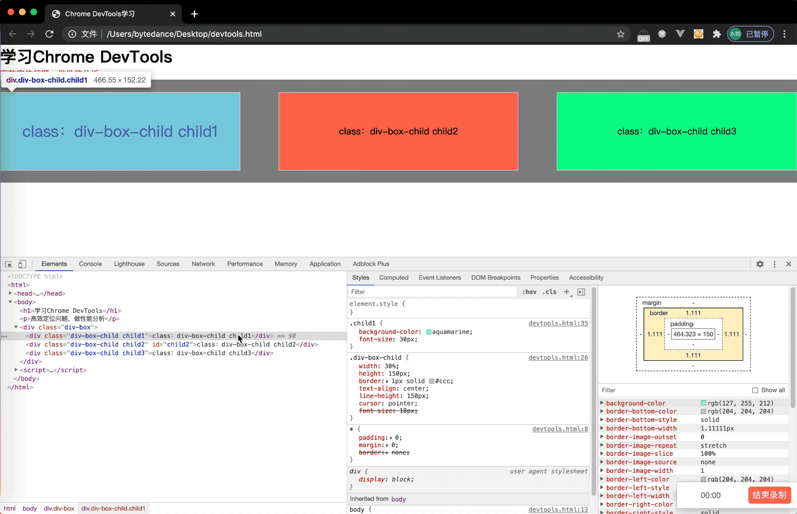
Task: Focus the Computed properties Filter field
Action: pos(675,390)
